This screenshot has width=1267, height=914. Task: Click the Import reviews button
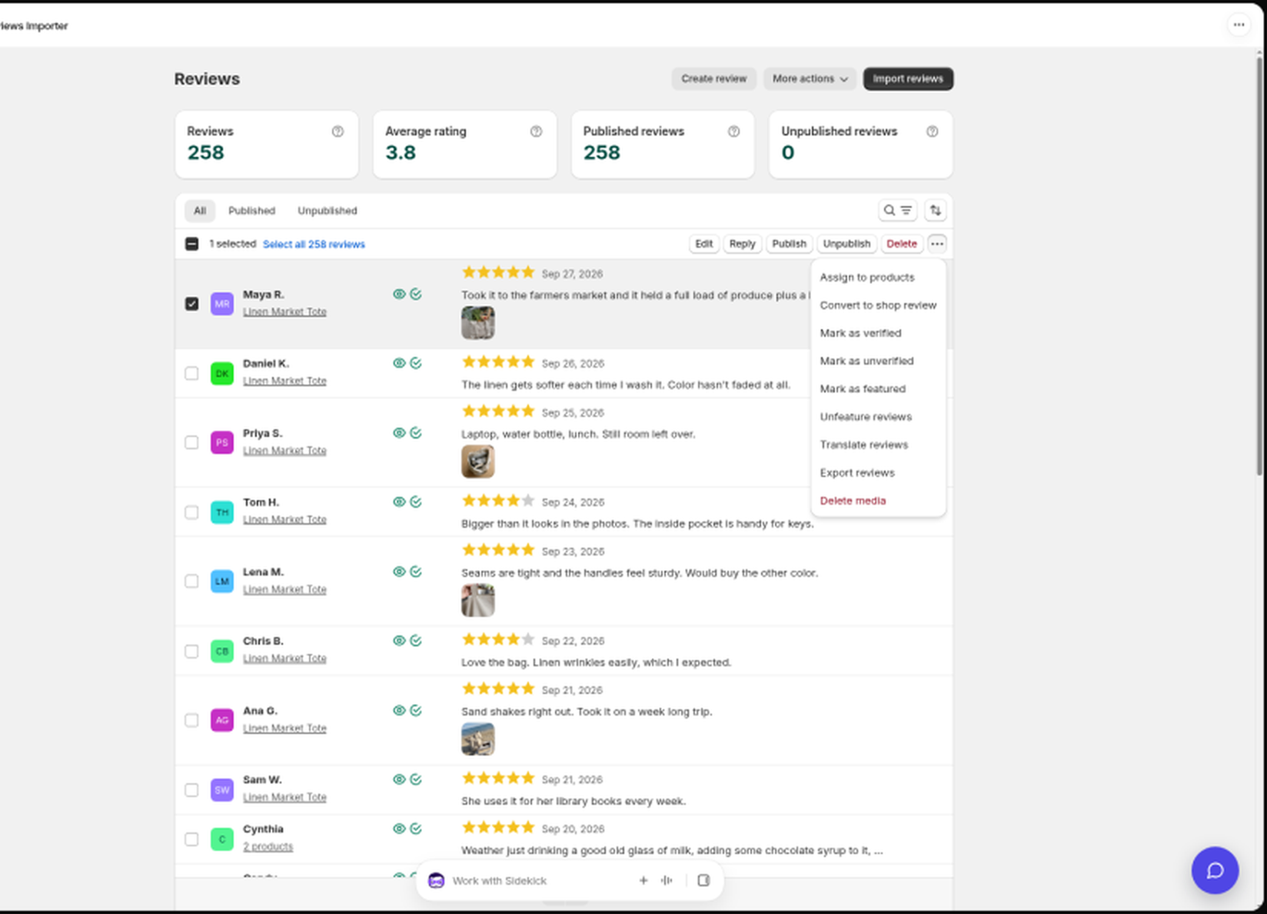(x=908, y=78)
